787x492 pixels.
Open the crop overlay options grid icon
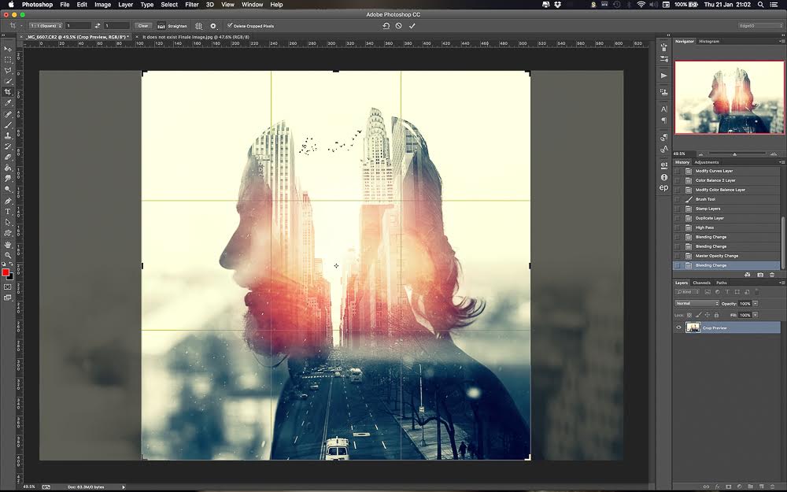pos(198,25)
